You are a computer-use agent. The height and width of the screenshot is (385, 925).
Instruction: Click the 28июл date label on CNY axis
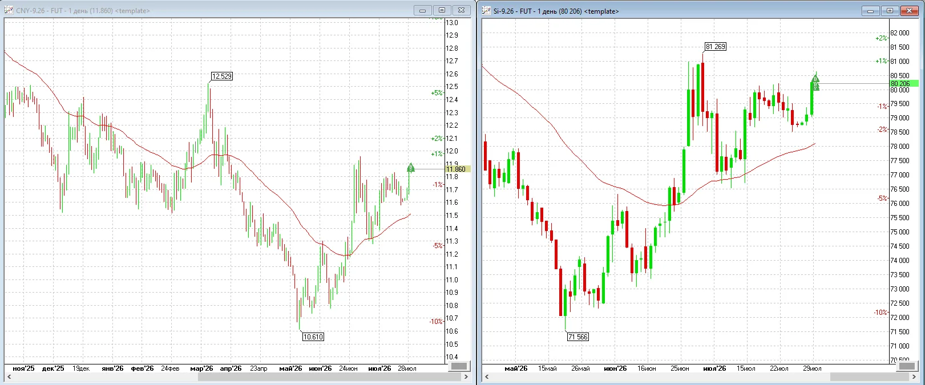click(x=407, y=368)
